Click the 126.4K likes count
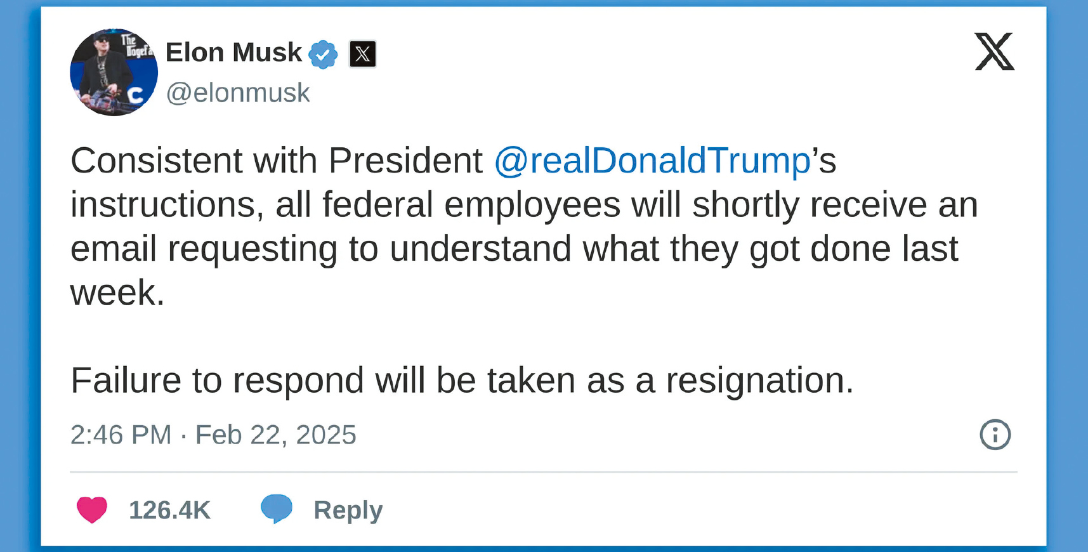1088x552 pixels. (x=169, y=510)
